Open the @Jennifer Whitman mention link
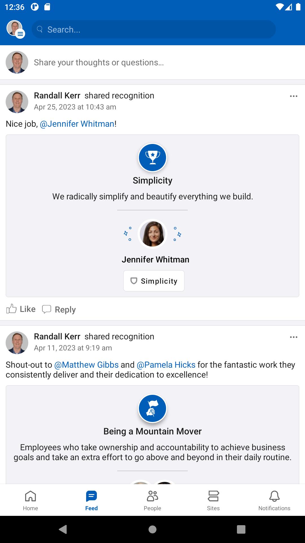 [77, 124]
